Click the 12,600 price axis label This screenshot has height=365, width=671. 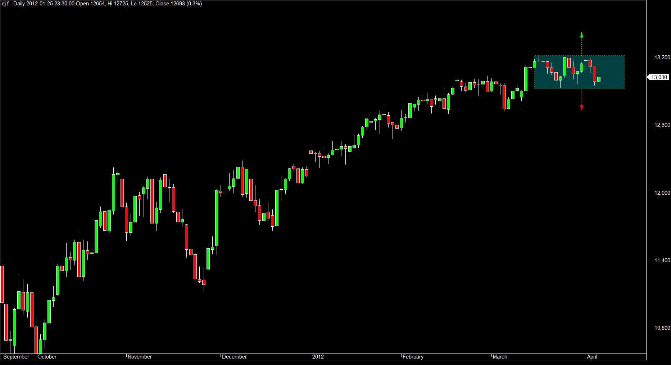(662, 125)
